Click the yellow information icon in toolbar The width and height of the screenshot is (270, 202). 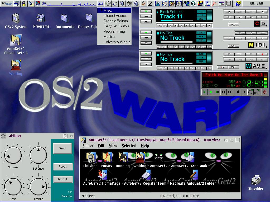click(x=238, y=3)
